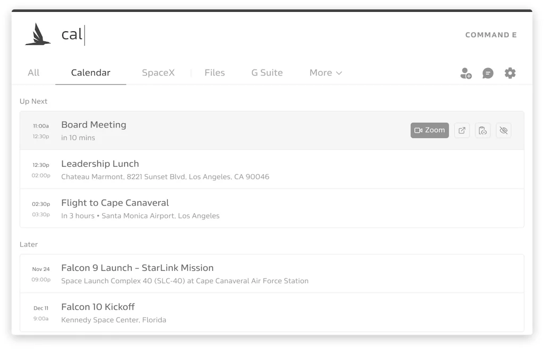Open the chat feedback bubble icon
This screenshot has height=349, width=544.
point(488,73)
